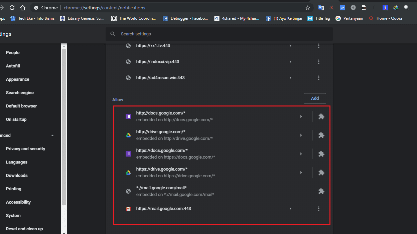
Task: Select Downloads in settings sidebar
Action: 17,176
